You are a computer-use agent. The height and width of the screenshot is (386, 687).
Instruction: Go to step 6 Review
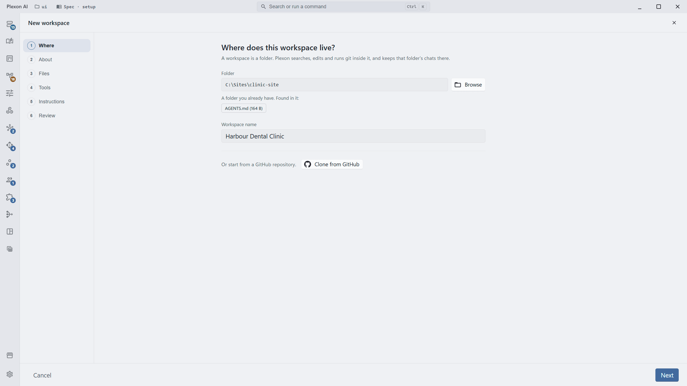pyautogui.click(x=57, y=116)
